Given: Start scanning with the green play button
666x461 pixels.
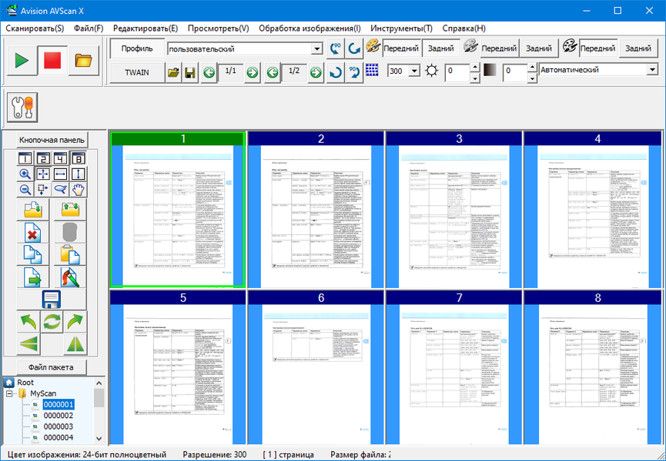Looking at the screenshot, I should (x=22, y=61).
